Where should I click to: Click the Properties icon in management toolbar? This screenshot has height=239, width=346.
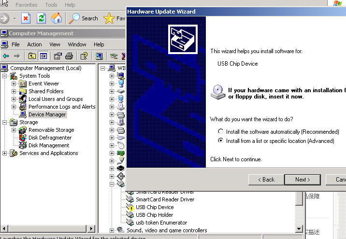click(58, 56)
